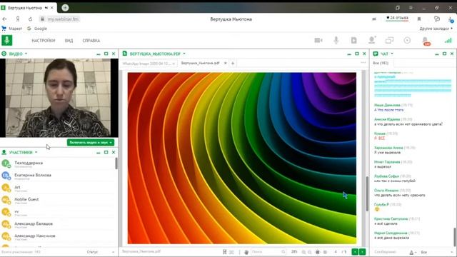Open the УЧАСТНИКИ panel dropdown arrow
The width and height of the screenshot is (457, 257).
36,152
